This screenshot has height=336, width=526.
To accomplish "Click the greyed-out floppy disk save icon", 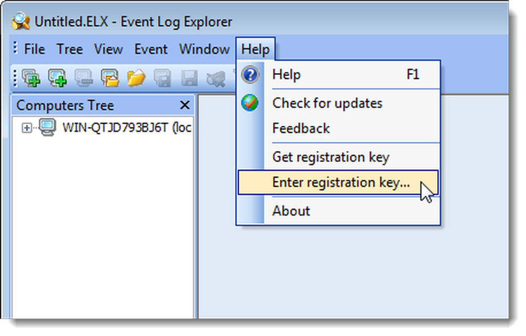I will pyautogui.click(x=189, y=78).
